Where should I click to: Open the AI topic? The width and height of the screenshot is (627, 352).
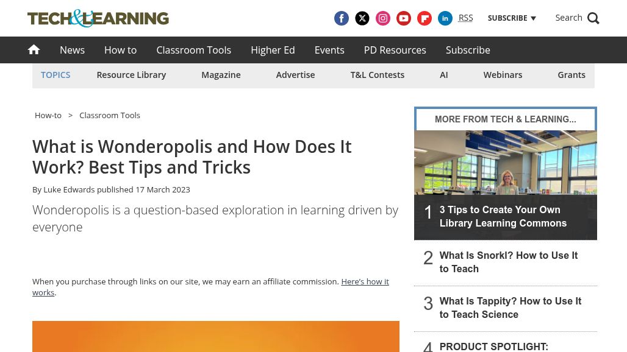(443, 75)
